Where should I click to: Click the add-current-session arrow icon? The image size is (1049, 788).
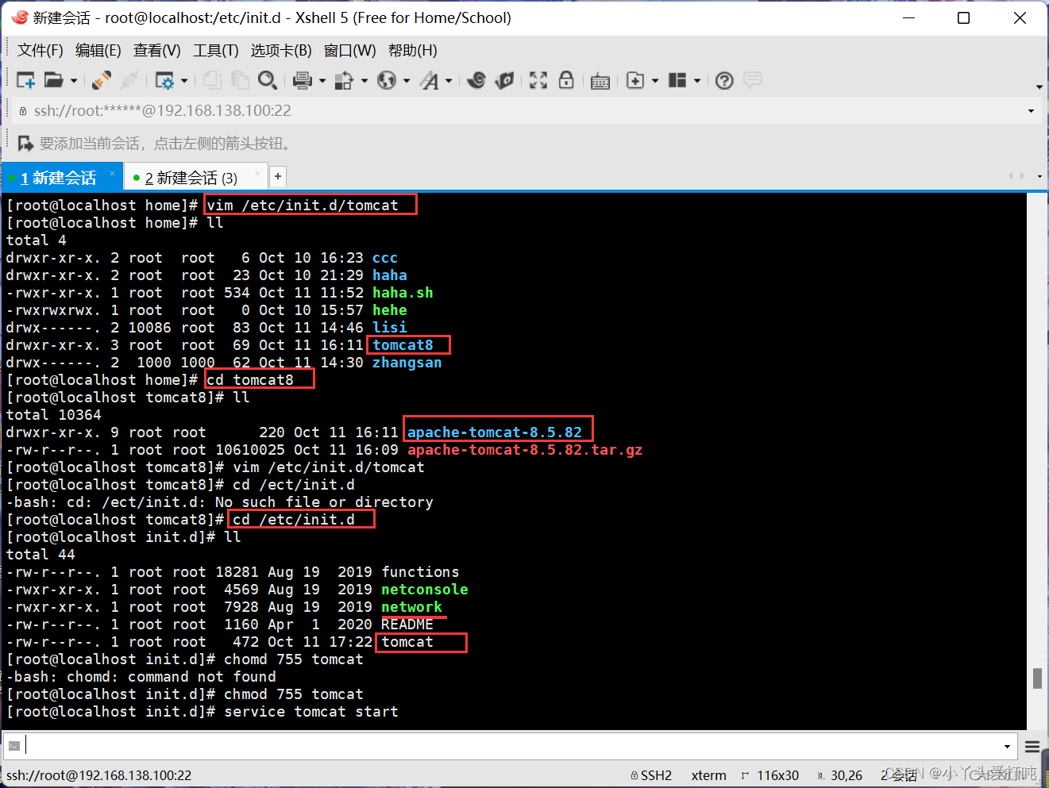(25, 143)
